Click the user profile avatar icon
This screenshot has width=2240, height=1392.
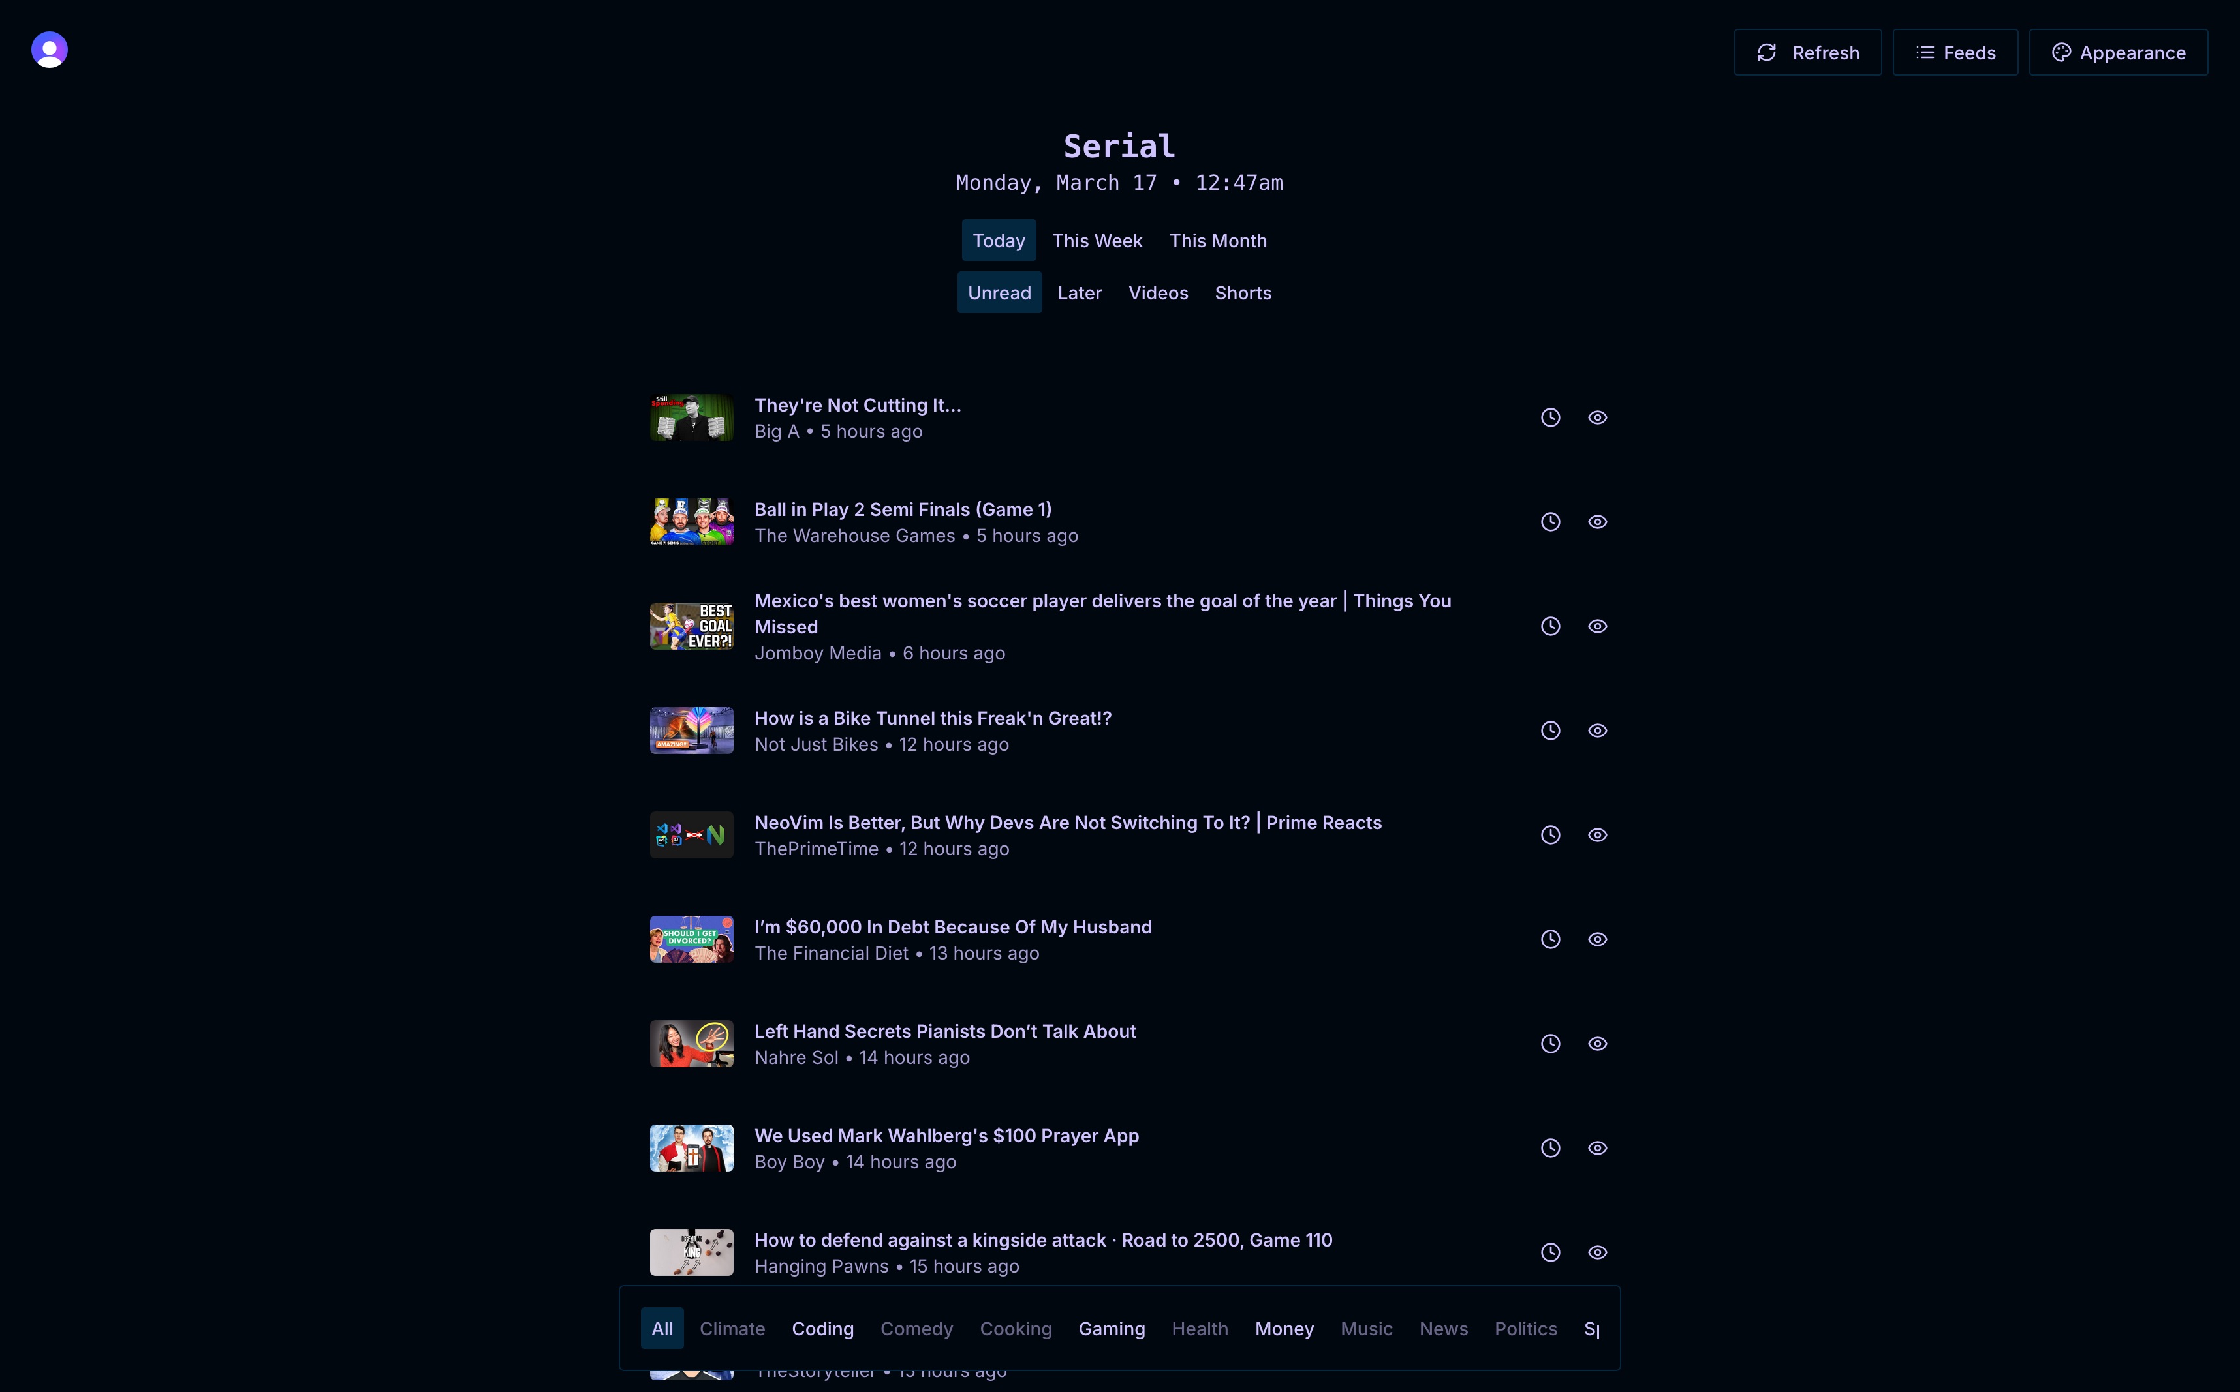coord(50,50)
